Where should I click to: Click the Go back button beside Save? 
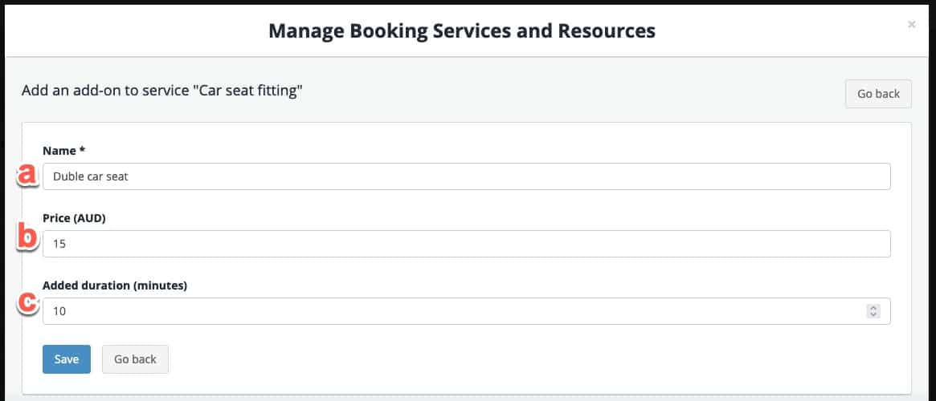coord(136,359)
